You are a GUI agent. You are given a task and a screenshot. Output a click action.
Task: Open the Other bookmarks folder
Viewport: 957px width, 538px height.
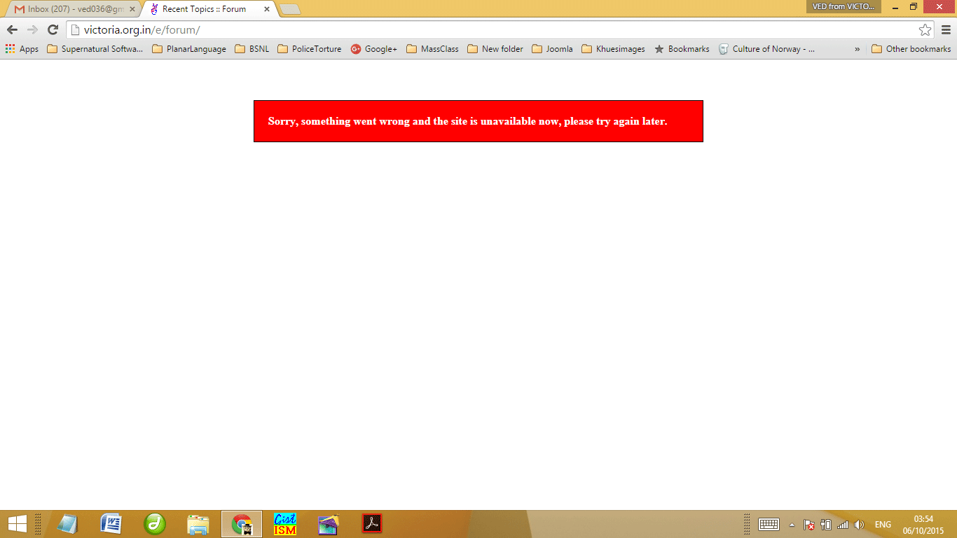point(911,49)
